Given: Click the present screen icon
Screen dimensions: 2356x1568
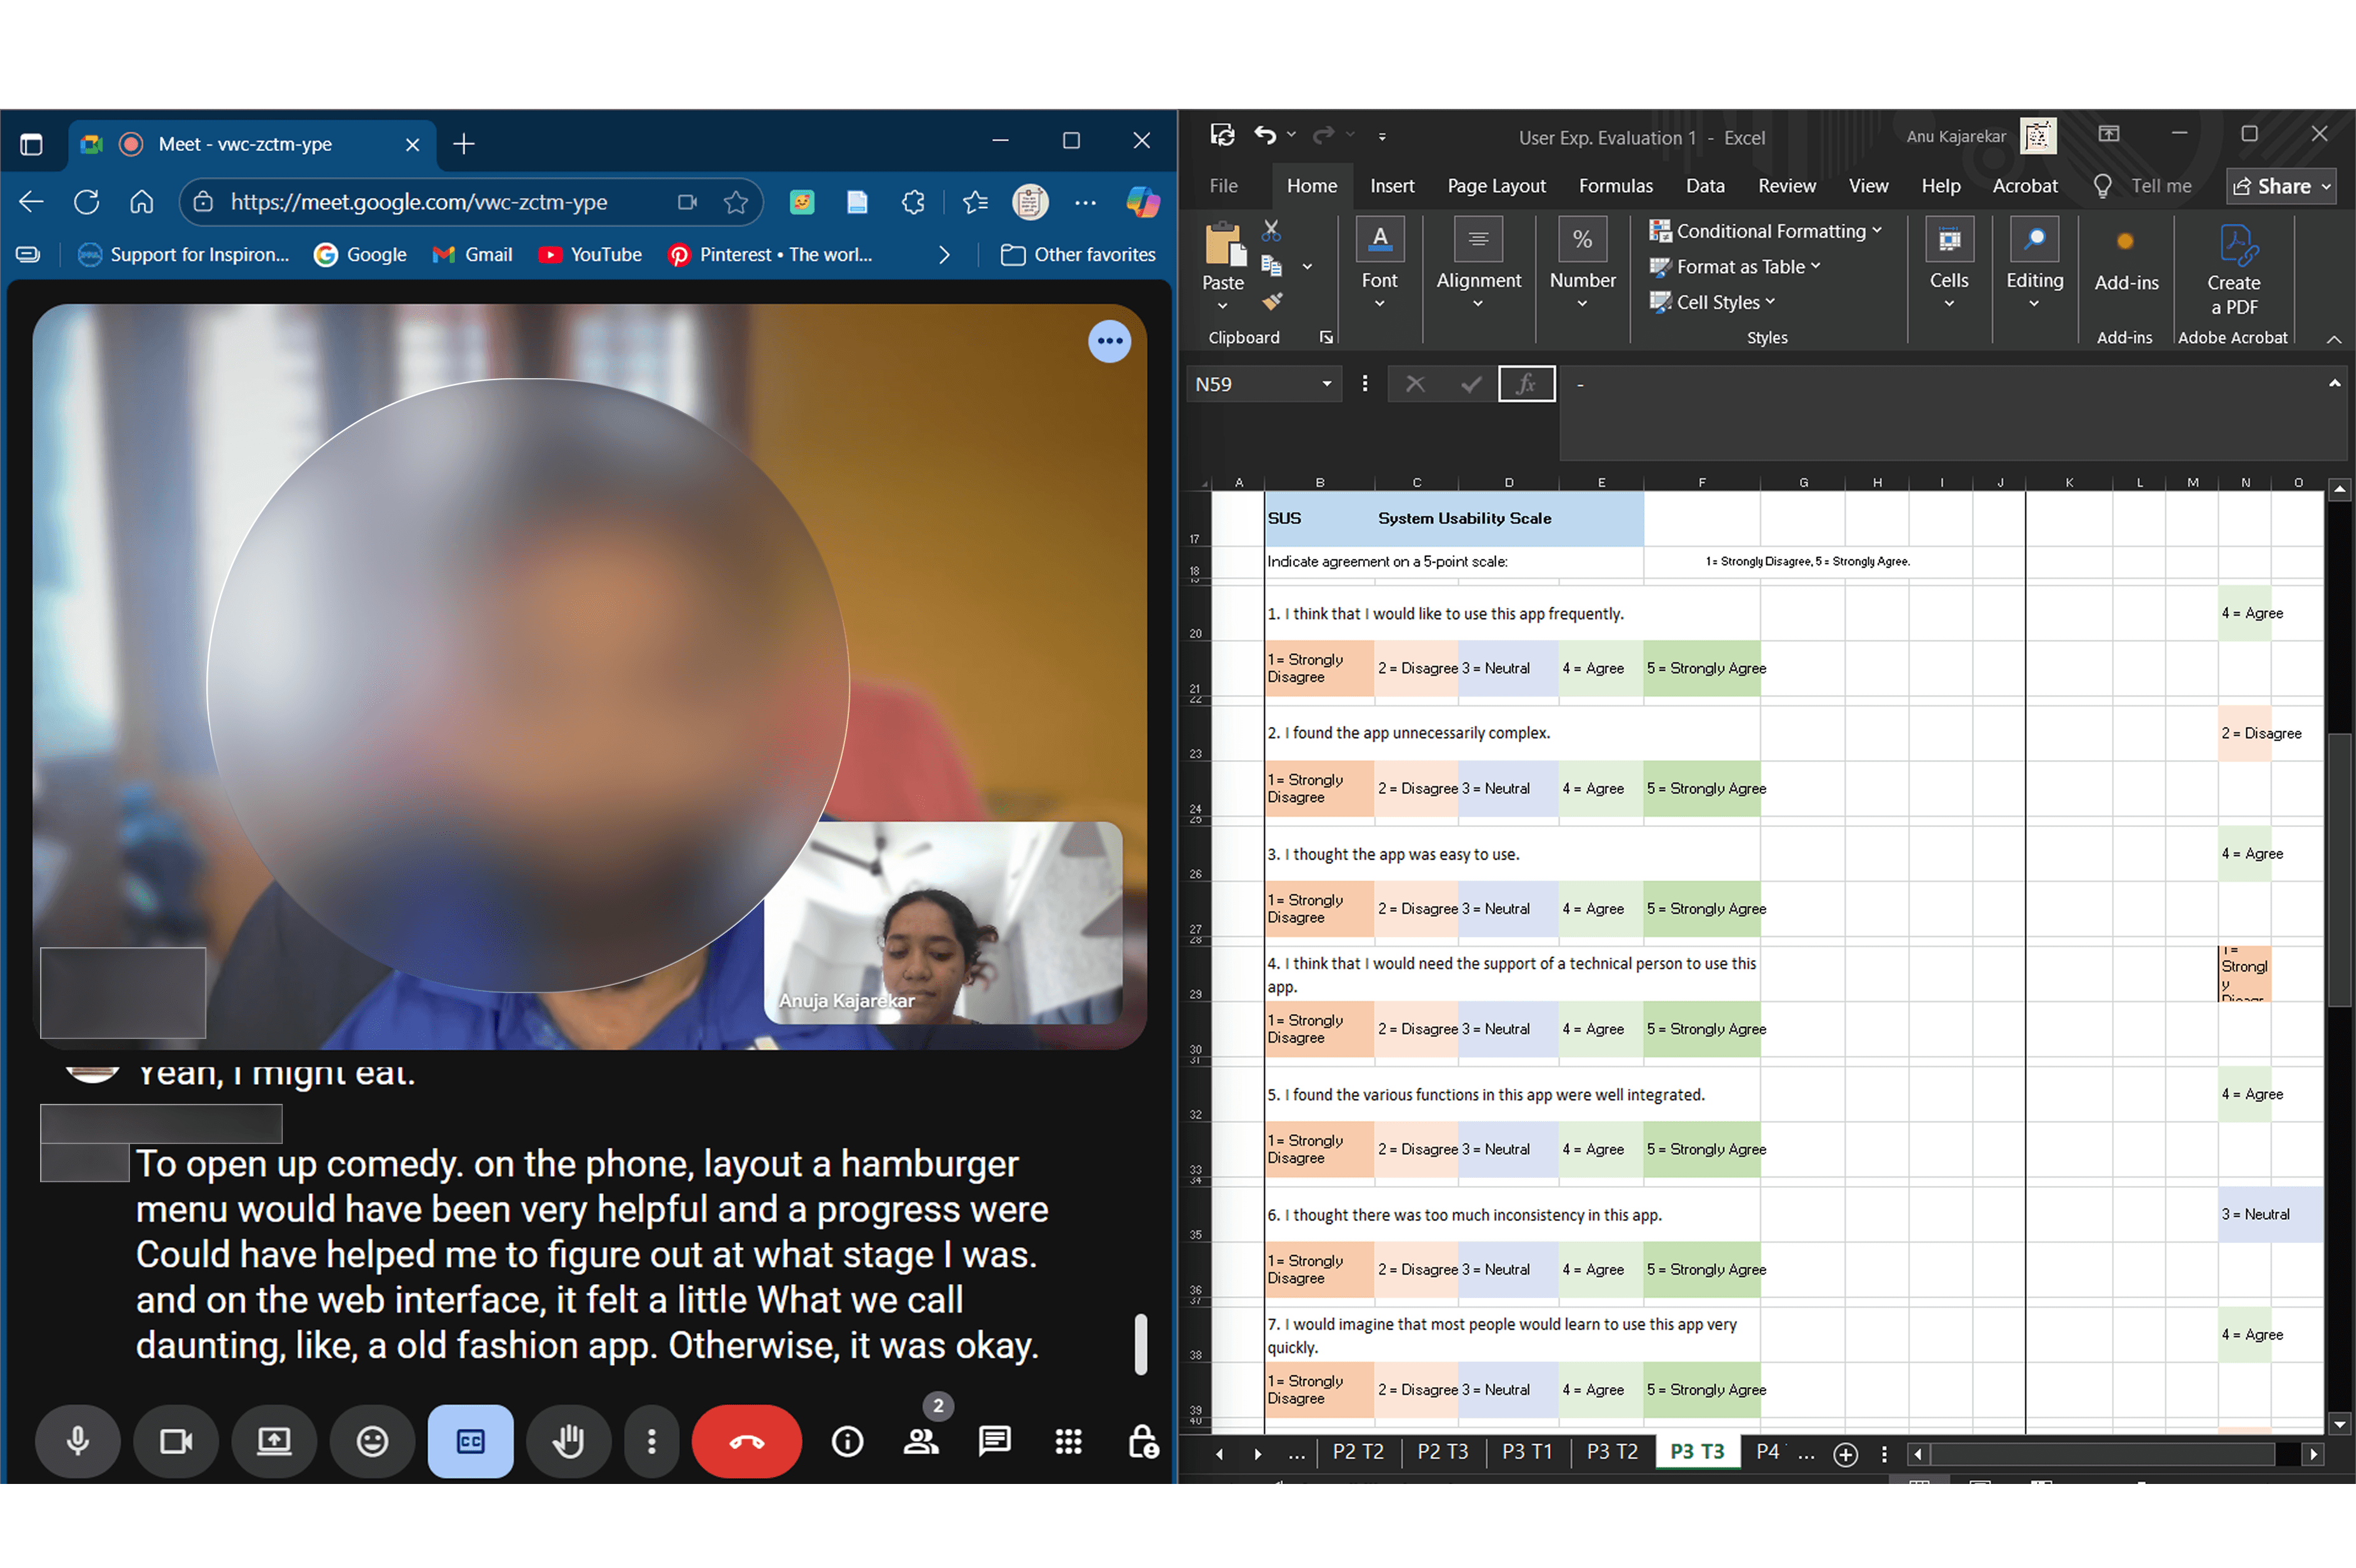Looking at the screenshot, I should click(274, 1441).
